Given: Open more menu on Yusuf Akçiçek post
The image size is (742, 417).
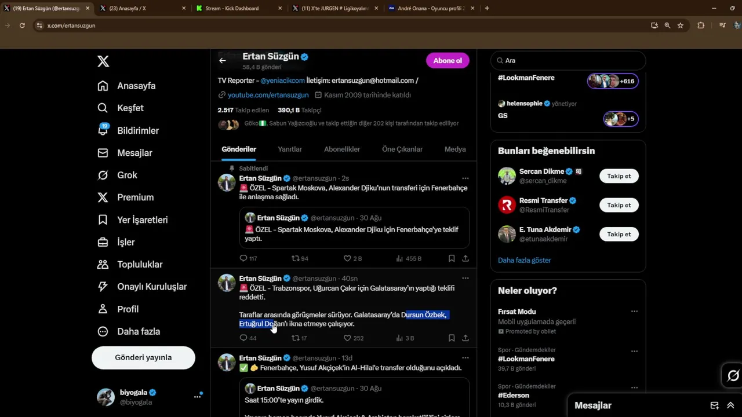Looking at the screenshot, I should pos(465,358).
